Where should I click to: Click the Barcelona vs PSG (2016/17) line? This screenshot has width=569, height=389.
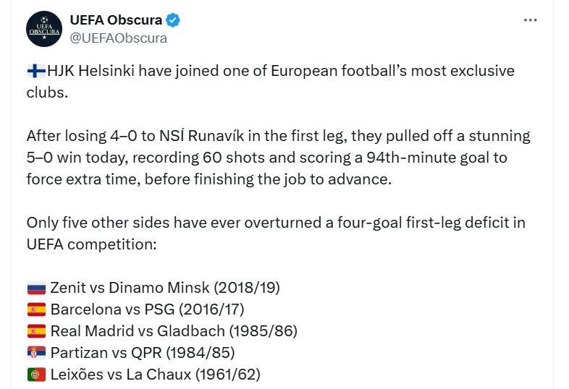pyautogui.click(x=147, y=309)
